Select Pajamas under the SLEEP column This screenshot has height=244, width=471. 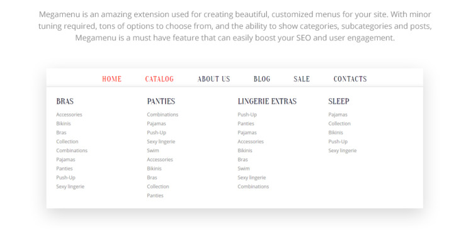[x=338, y=114]
